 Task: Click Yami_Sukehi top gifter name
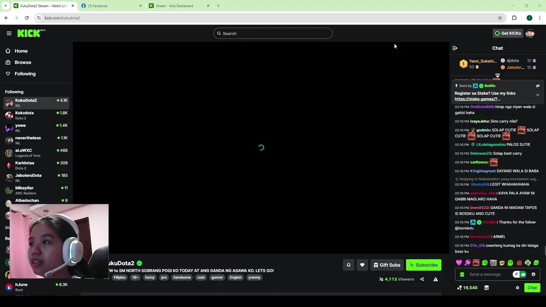pyautogui.click(x=483, y=61)
